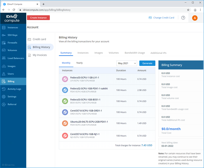Open the browser profile icon
The width and height of the screenshot is (204, 168).
pyautogui.click(x=195, y=10)
